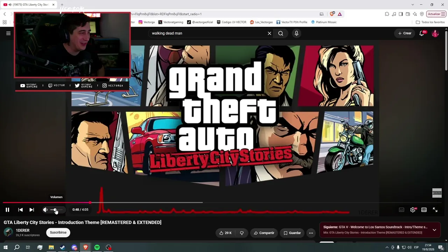The height and width of the screenshot is (252, 448).
Task: Open the tab search dropdown arrow
Action: 413,5
